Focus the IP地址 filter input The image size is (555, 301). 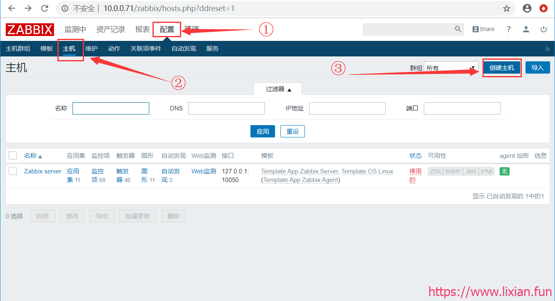click(x=347, y=108)
